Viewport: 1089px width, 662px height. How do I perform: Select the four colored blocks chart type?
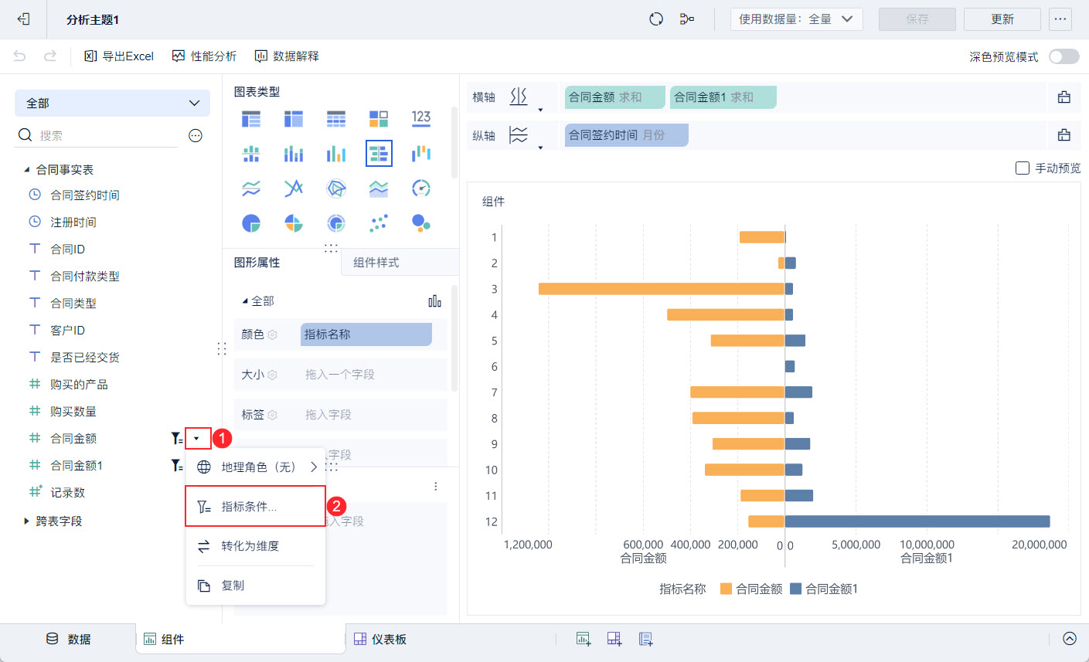pyautogui.click(x=379, y=118)
